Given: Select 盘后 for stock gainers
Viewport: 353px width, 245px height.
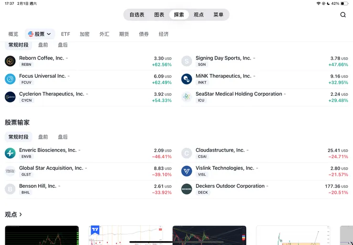Looking at the screenshot, I should (63, 45).
